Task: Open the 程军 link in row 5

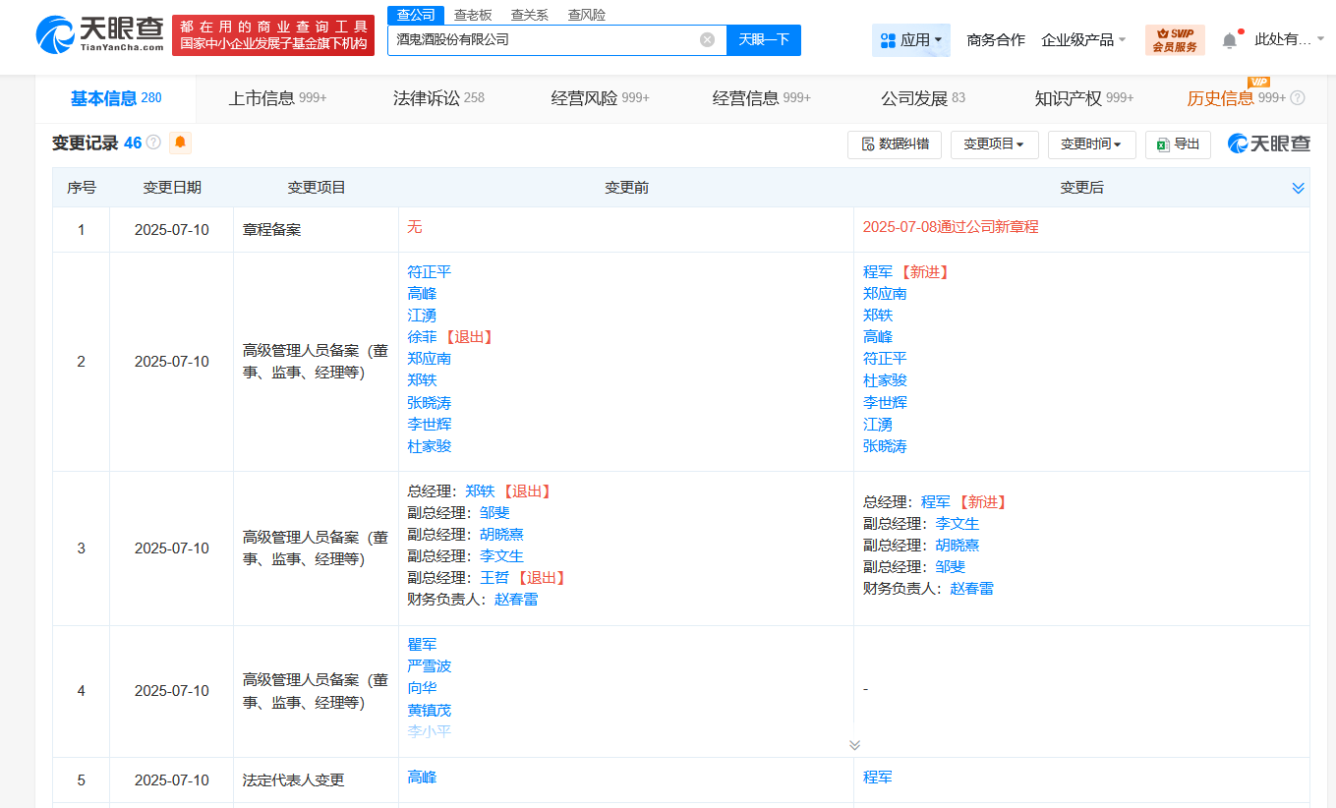Action: (878, 778)
